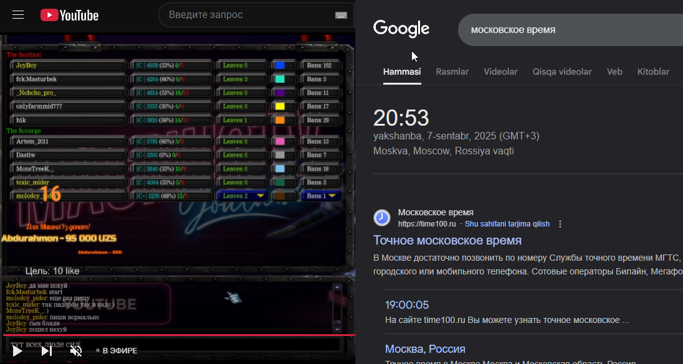Screen dimensions: 683x364
Task: Click the Google search box with московское время
Action: [571, 30]
